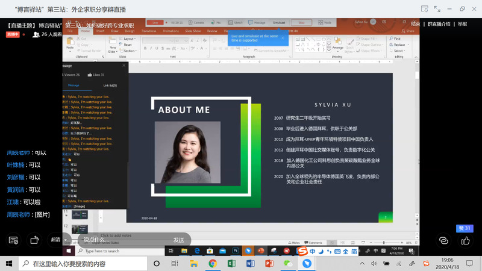Click the Notes button in status bar
The width and height of the screenshot is (482, 271).
294,243
